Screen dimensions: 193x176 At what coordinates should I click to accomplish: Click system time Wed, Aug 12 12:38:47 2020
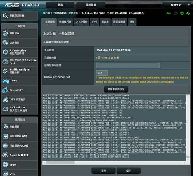coord(113,50)
